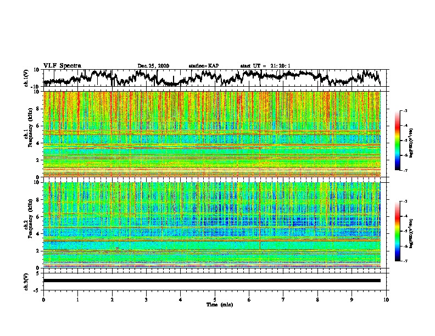Image resolution: width=435 pixels, height=336 pixels.
Task: Click the black bar in ch.3(V) panel
Action: pos(212,281)
